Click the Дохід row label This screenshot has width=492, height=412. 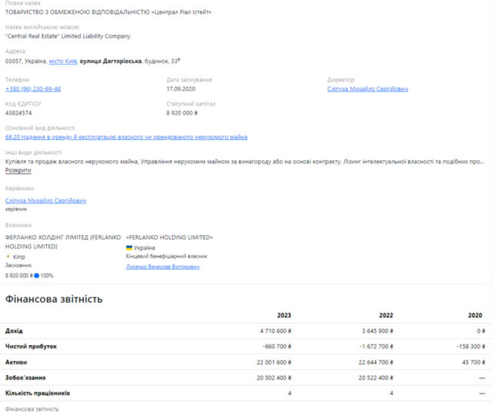pos(14,331)
